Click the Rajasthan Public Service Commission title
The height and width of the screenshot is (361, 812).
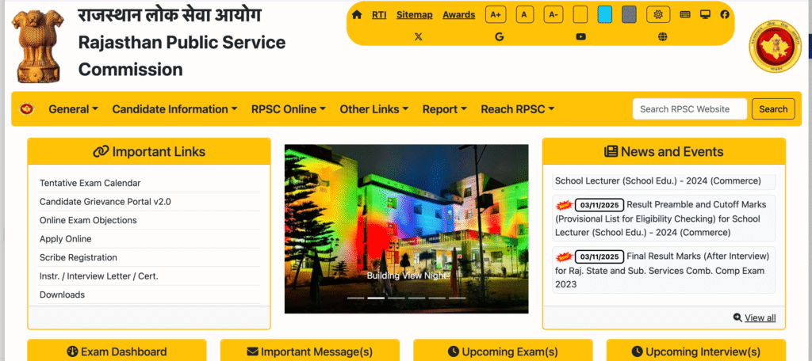tap(182, 55)
